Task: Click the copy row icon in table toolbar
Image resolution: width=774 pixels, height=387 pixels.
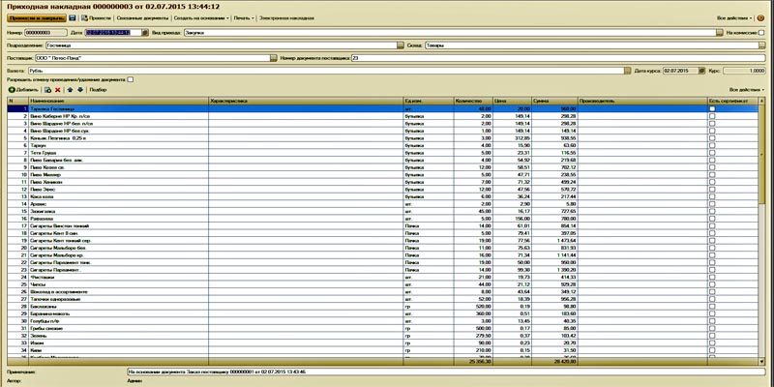Action: click(x=47, y=89)
